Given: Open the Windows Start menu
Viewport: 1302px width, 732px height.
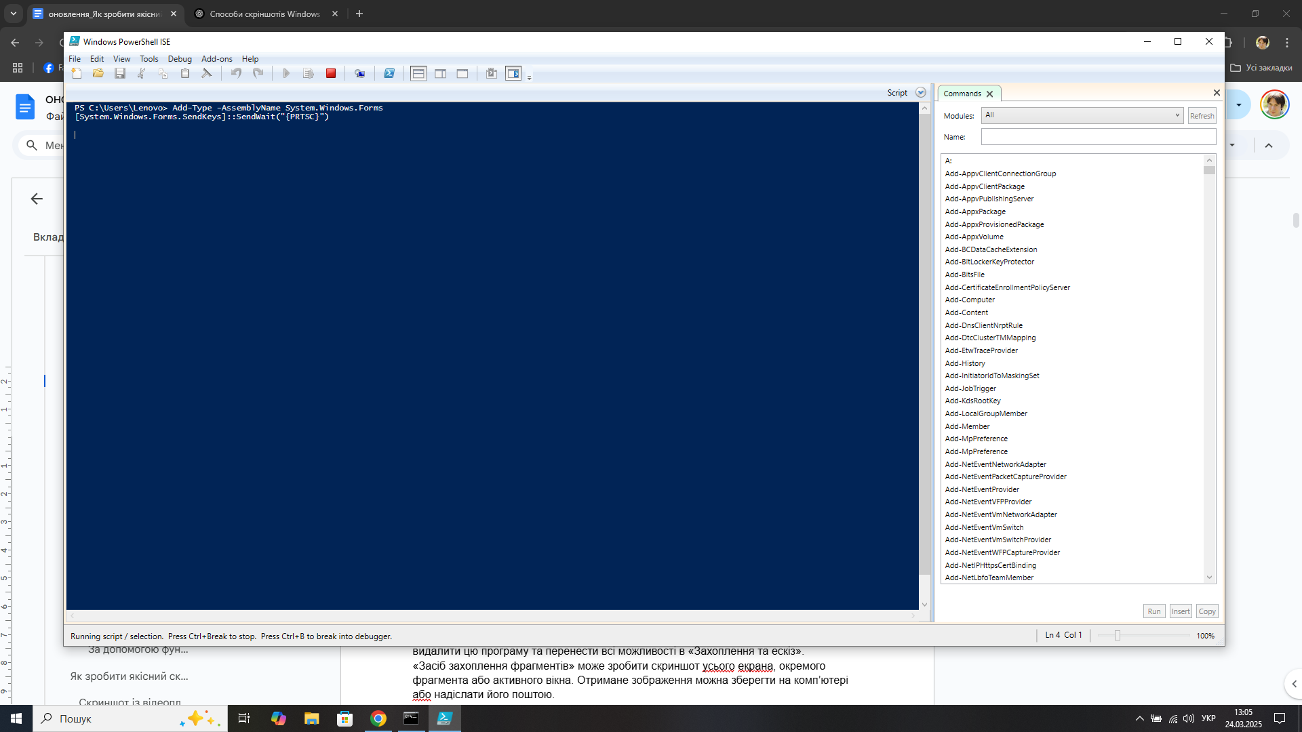Looking at the screenshot, I should (x=16, y=718).
